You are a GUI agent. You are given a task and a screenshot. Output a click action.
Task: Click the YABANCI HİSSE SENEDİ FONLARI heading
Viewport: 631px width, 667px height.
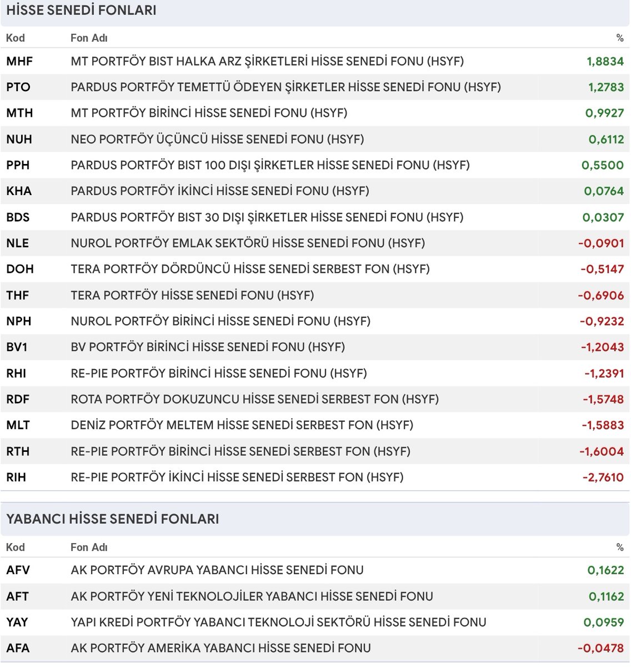[113, 519]
